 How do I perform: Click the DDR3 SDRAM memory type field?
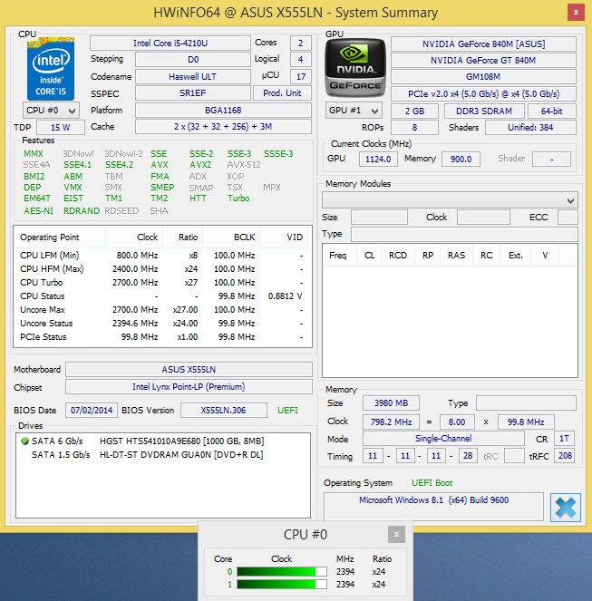[484, 111]
